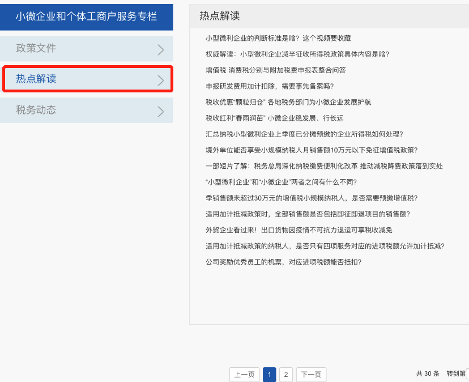Click the 共 30 条 total count text
Viewport: 469px width, 382px height.
click(x=428, y=373)
